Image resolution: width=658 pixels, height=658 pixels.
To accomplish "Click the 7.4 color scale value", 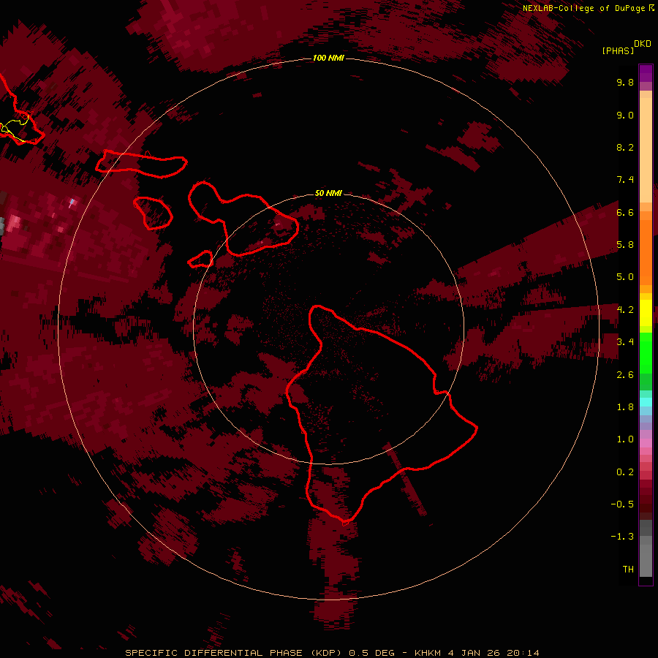I will pos(625,180).
